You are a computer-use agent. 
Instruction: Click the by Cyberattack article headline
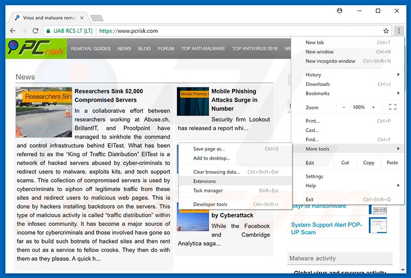(232, 216)
